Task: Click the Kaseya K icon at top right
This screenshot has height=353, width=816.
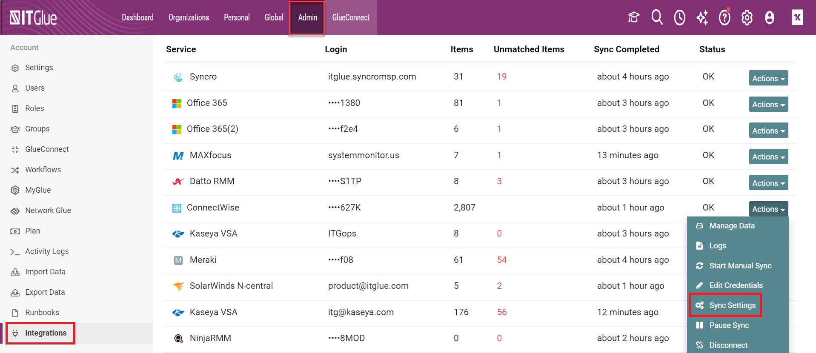Action: pos(797,17)
